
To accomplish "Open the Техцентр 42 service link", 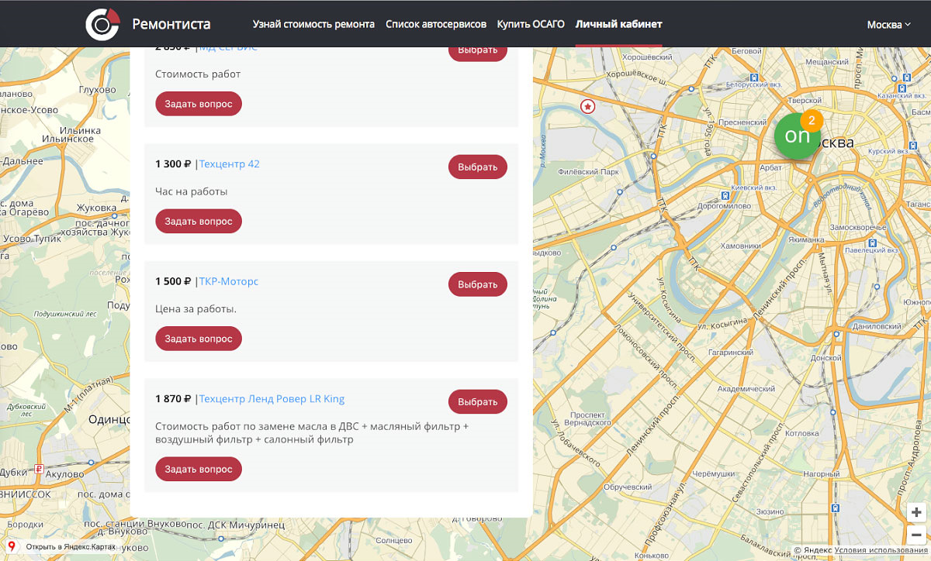I will pyautogui.click(x=230, y=164).
